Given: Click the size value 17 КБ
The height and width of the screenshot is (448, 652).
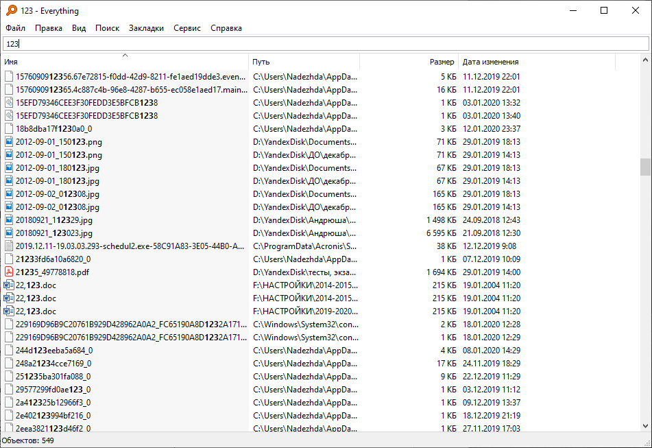Looking at the screenshot, I should tap(446, 363).
